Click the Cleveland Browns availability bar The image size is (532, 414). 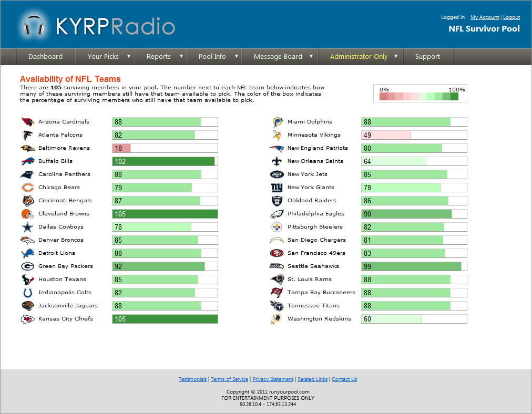click(165, 214)
